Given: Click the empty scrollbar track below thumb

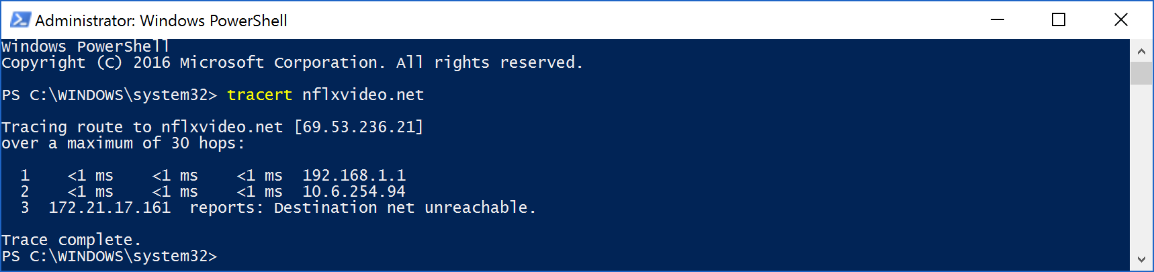Looking at the screenshot, I should click(1141, 167).
